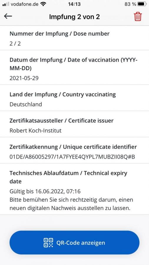Tap 'Robert Koch-Institut' issuer value

pos(35,130)
